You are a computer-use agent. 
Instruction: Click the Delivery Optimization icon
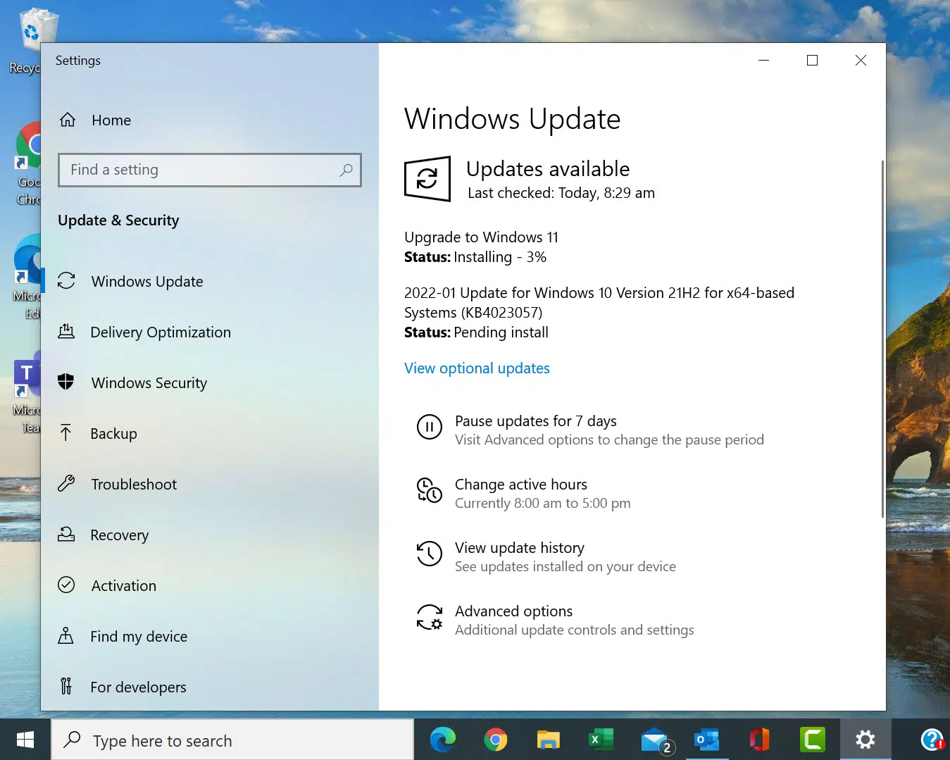coord(66,332)
